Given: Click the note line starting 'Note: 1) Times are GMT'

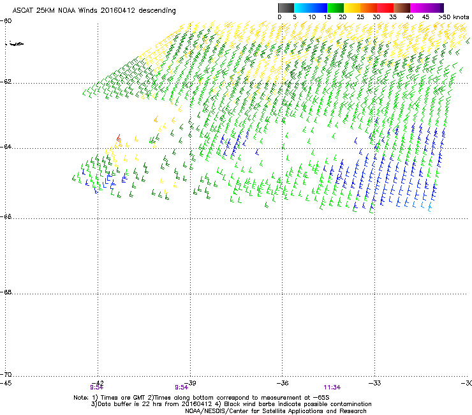Looking at the screenshot, I should click(x=202, y=398).
